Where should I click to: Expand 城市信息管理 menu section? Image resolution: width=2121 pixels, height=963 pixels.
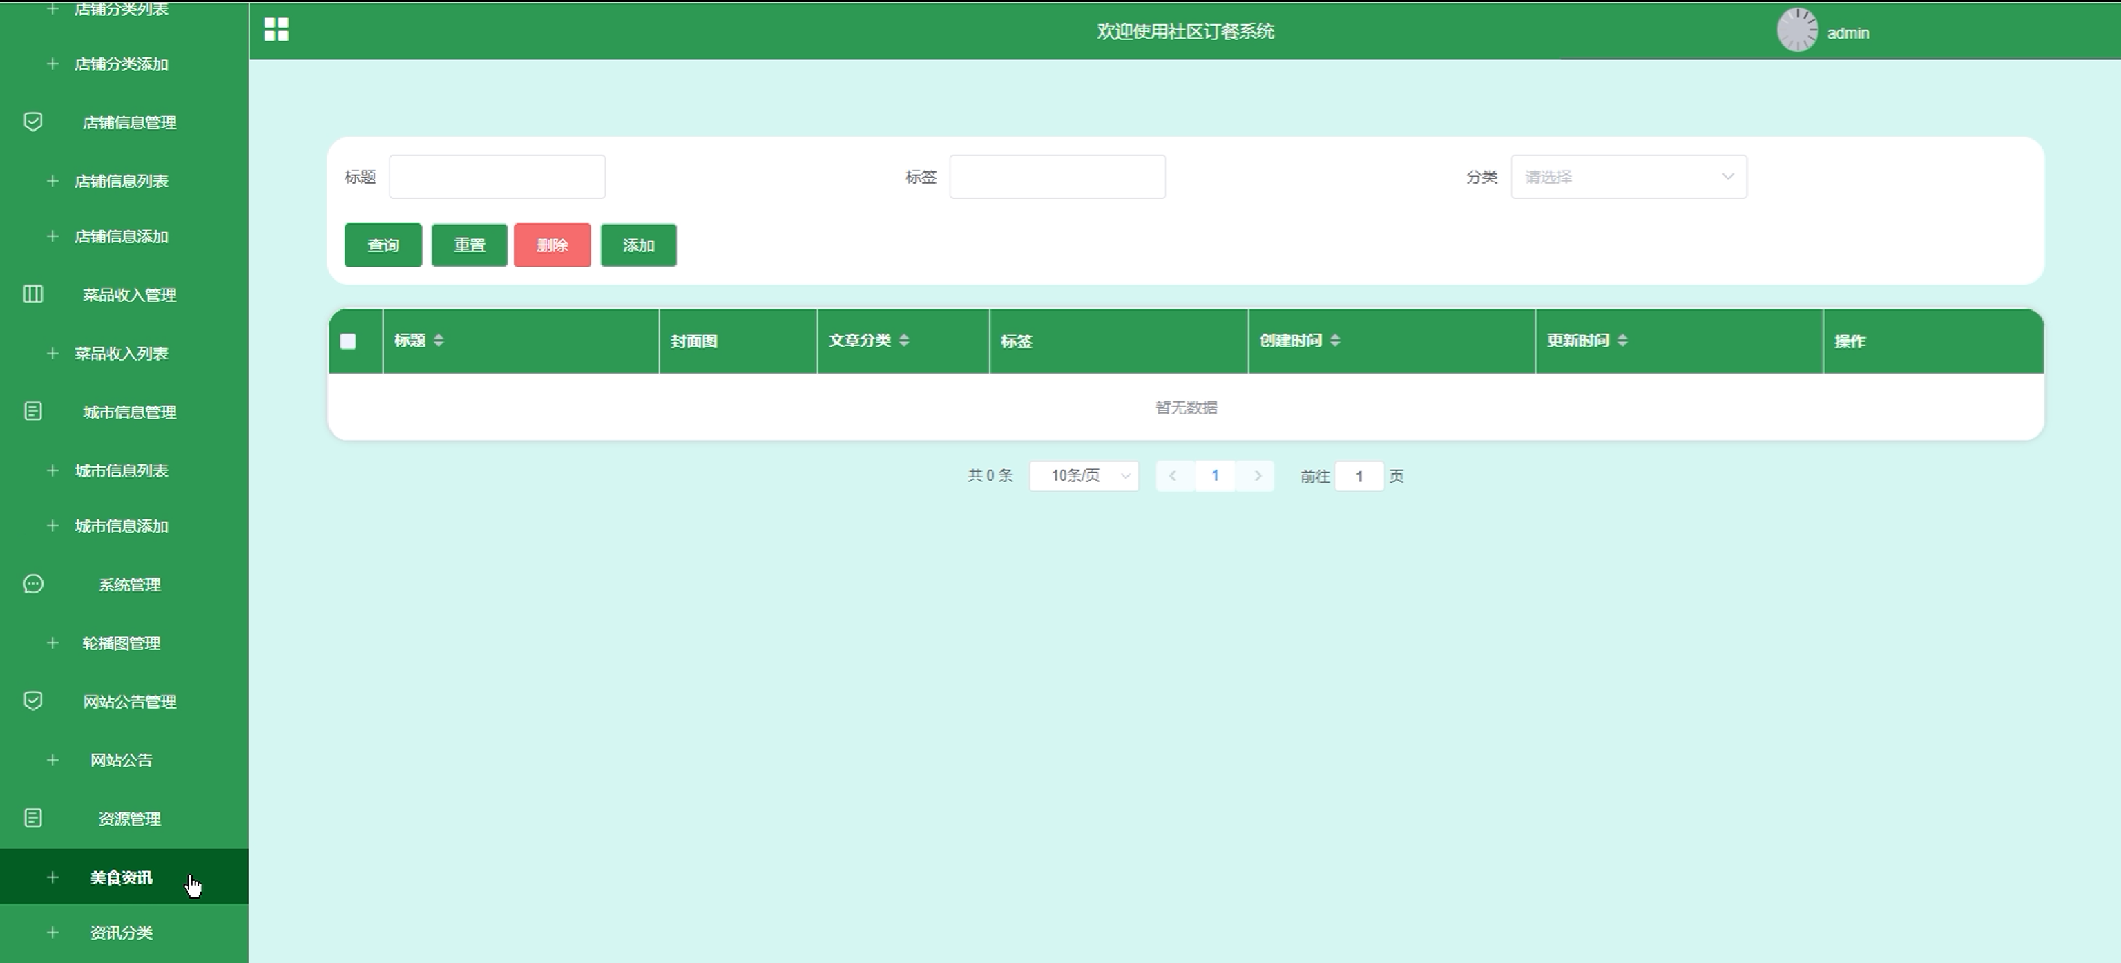(124, 412)
